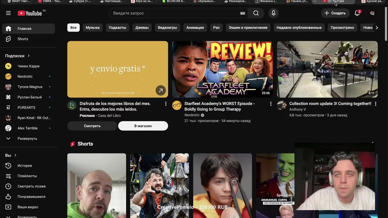Expand the Подписки section chevron
Screen dimensions: 388x218
tap(29, 56)
